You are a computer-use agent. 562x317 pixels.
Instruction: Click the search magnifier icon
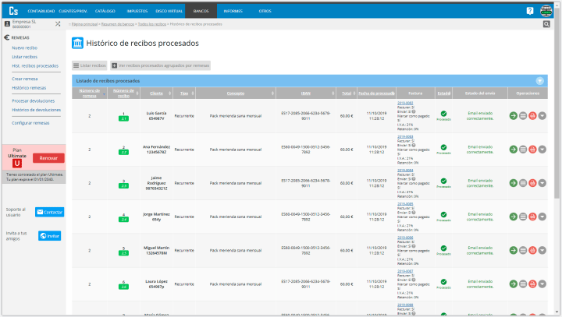point(546,24)
